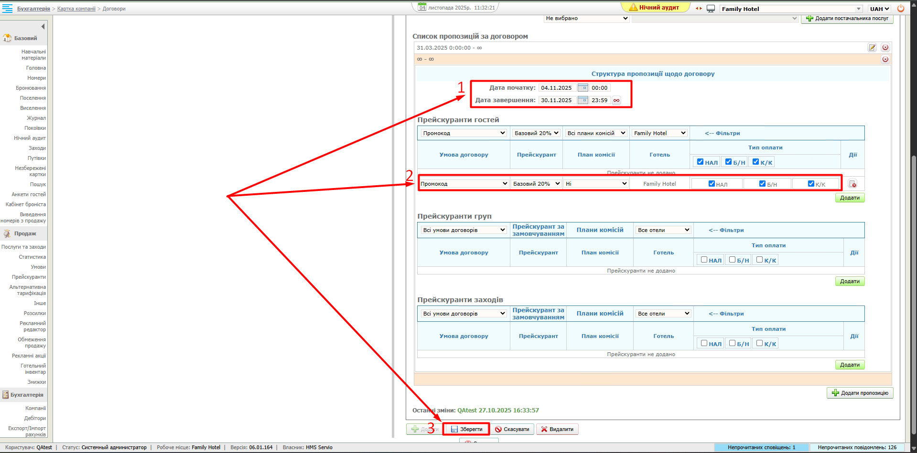Click delete icon in the Промокод pricelist row
Viewport: 917px width, 453px height.
[852, 184]
